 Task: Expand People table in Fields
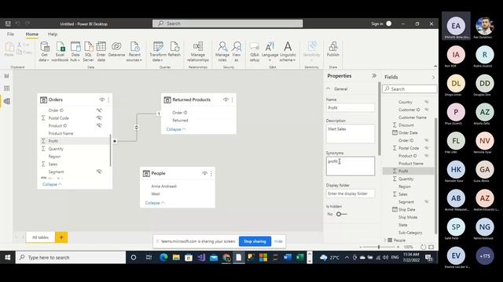[385, 240]
